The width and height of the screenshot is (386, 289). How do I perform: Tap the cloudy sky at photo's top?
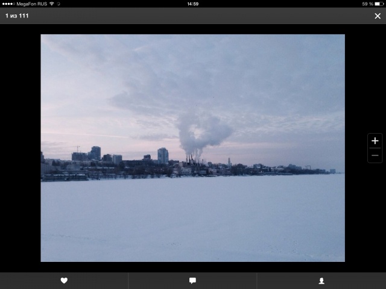point(193,60)
